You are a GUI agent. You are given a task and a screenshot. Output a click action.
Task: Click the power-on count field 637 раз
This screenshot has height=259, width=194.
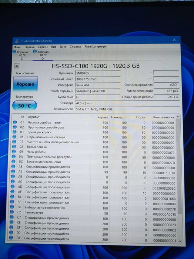pos(167,91)
